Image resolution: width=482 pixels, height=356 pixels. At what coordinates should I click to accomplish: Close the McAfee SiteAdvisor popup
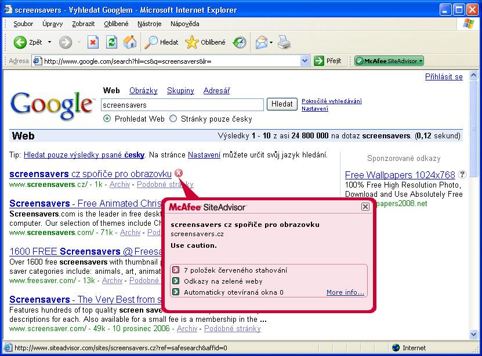(365, 207)
